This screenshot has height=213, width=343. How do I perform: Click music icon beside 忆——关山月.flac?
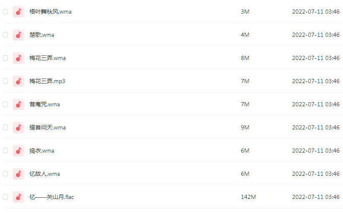coord(19,197)
